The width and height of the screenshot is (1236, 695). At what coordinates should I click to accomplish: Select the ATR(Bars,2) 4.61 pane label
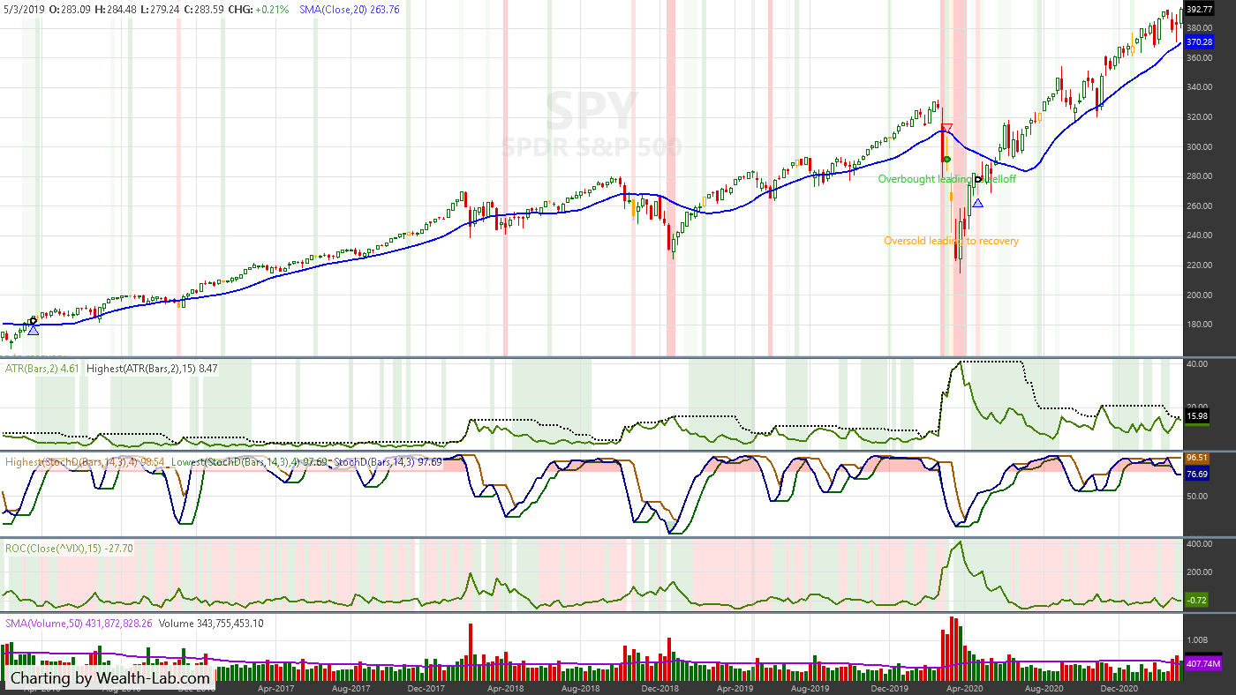point(41,368)
